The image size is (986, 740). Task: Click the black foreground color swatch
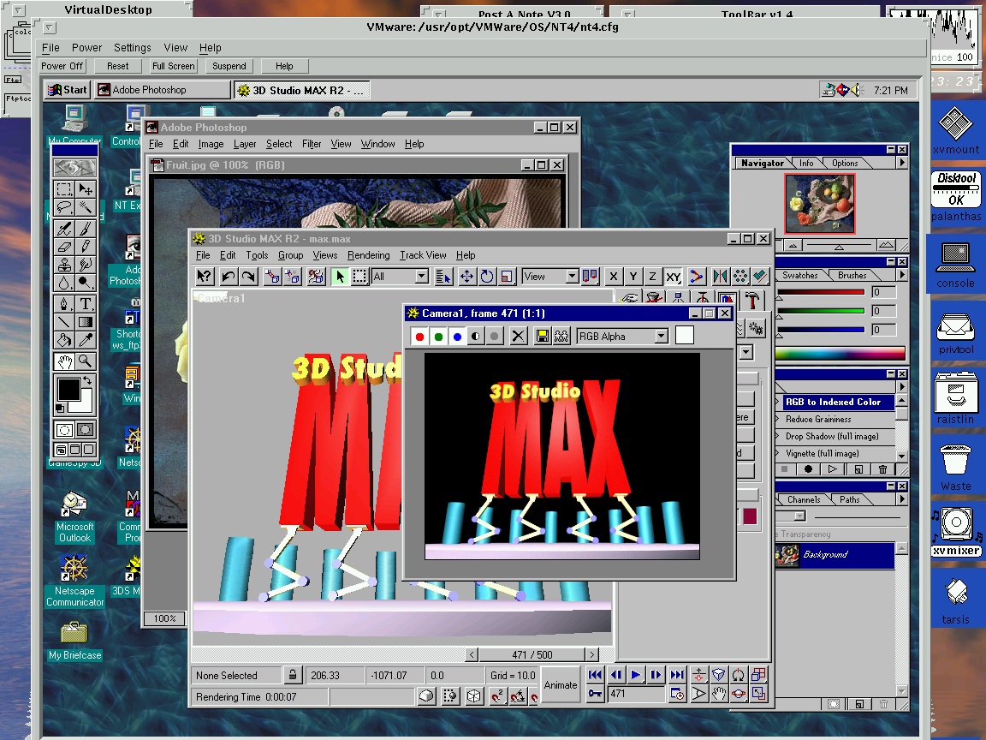pos(68,391)
